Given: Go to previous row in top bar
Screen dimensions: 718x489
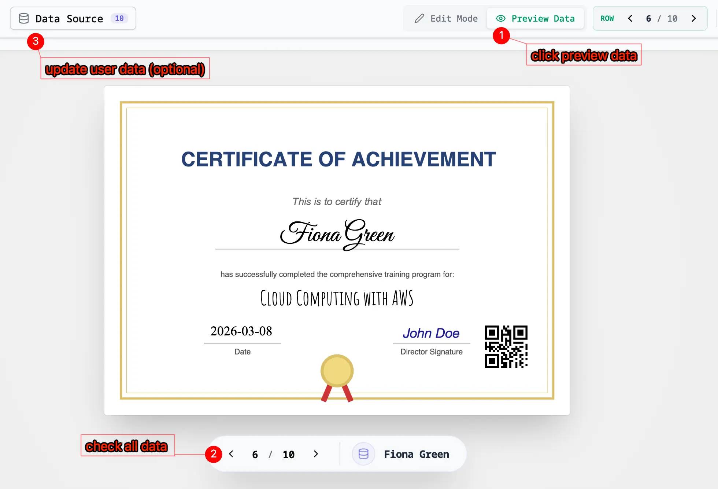Looking at the screenshot, I should [x=630, y=18].
